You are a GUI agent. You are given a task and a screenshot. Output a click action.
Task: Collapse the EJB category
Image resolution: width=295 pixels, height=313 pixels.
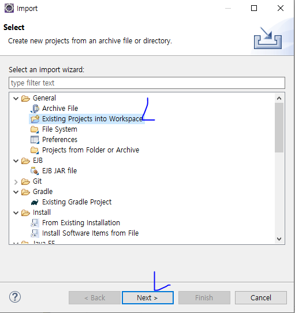16,161
